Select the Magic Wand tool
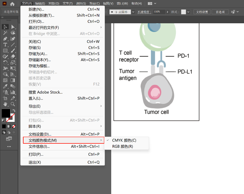This screenshot has height=194, width=244. tap(5, 33)
